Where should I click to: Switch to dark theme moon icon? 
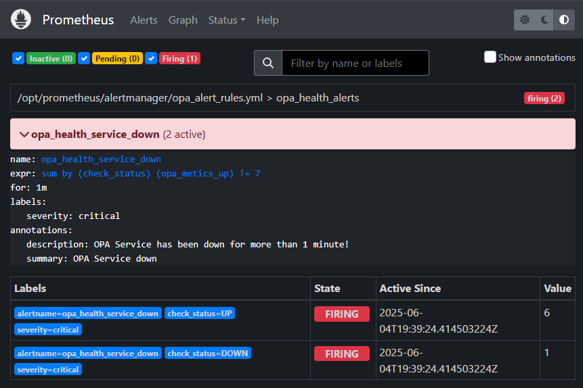coord(544,20)
